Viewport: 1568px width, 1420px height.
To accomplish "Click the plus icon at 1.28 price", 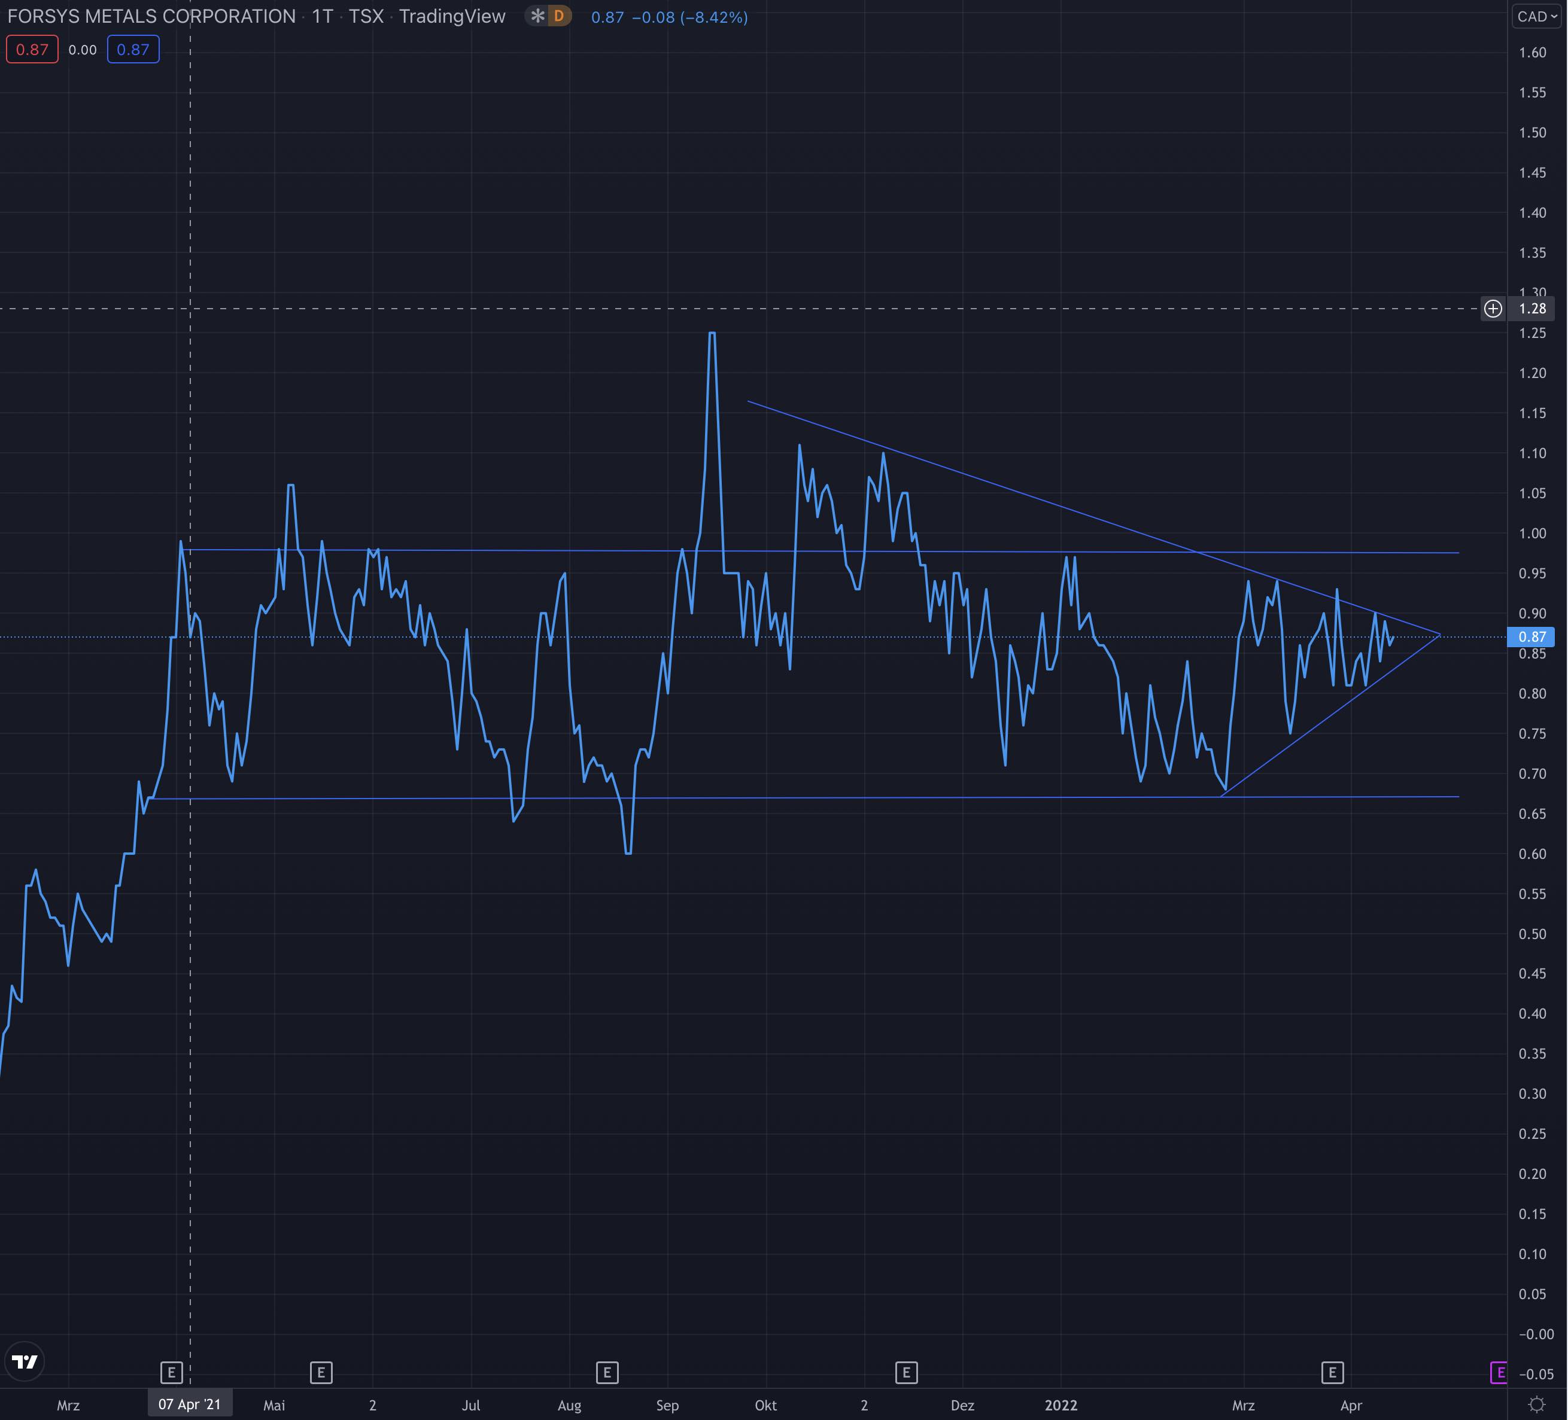I will tap(1492, 309).
